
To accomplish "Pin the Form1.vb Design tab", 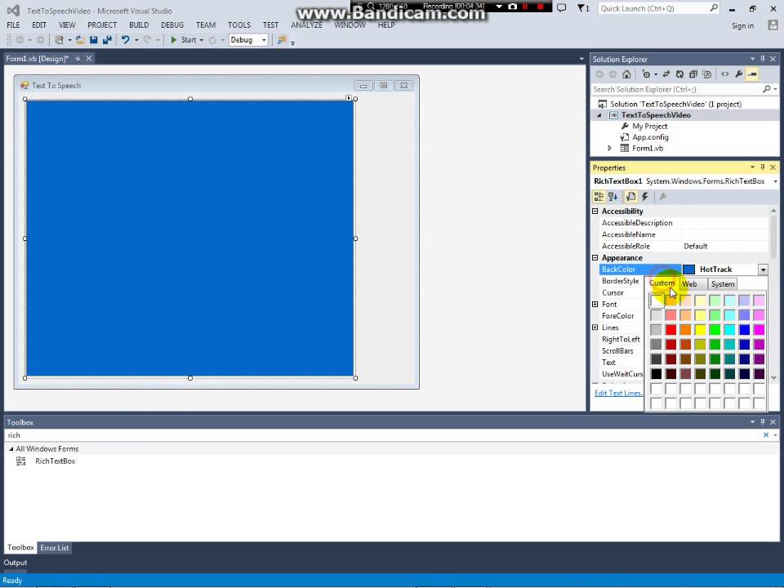I will click(x=78, y=59).
